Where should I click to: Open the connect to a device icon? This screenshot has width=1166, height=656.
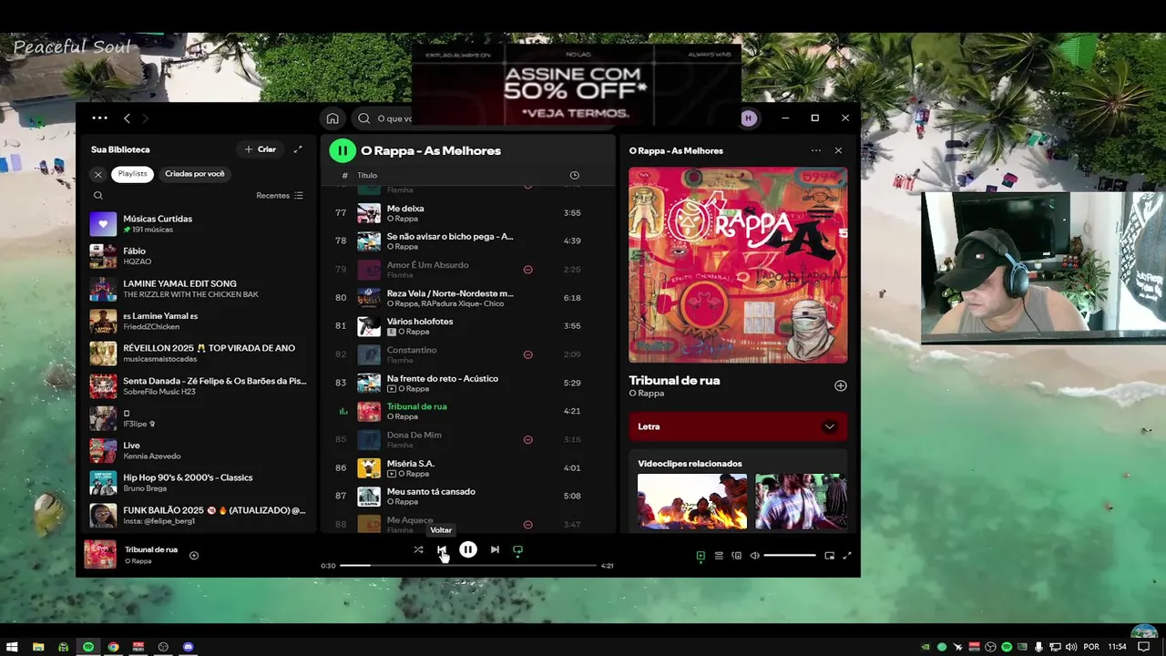point(737,556)
